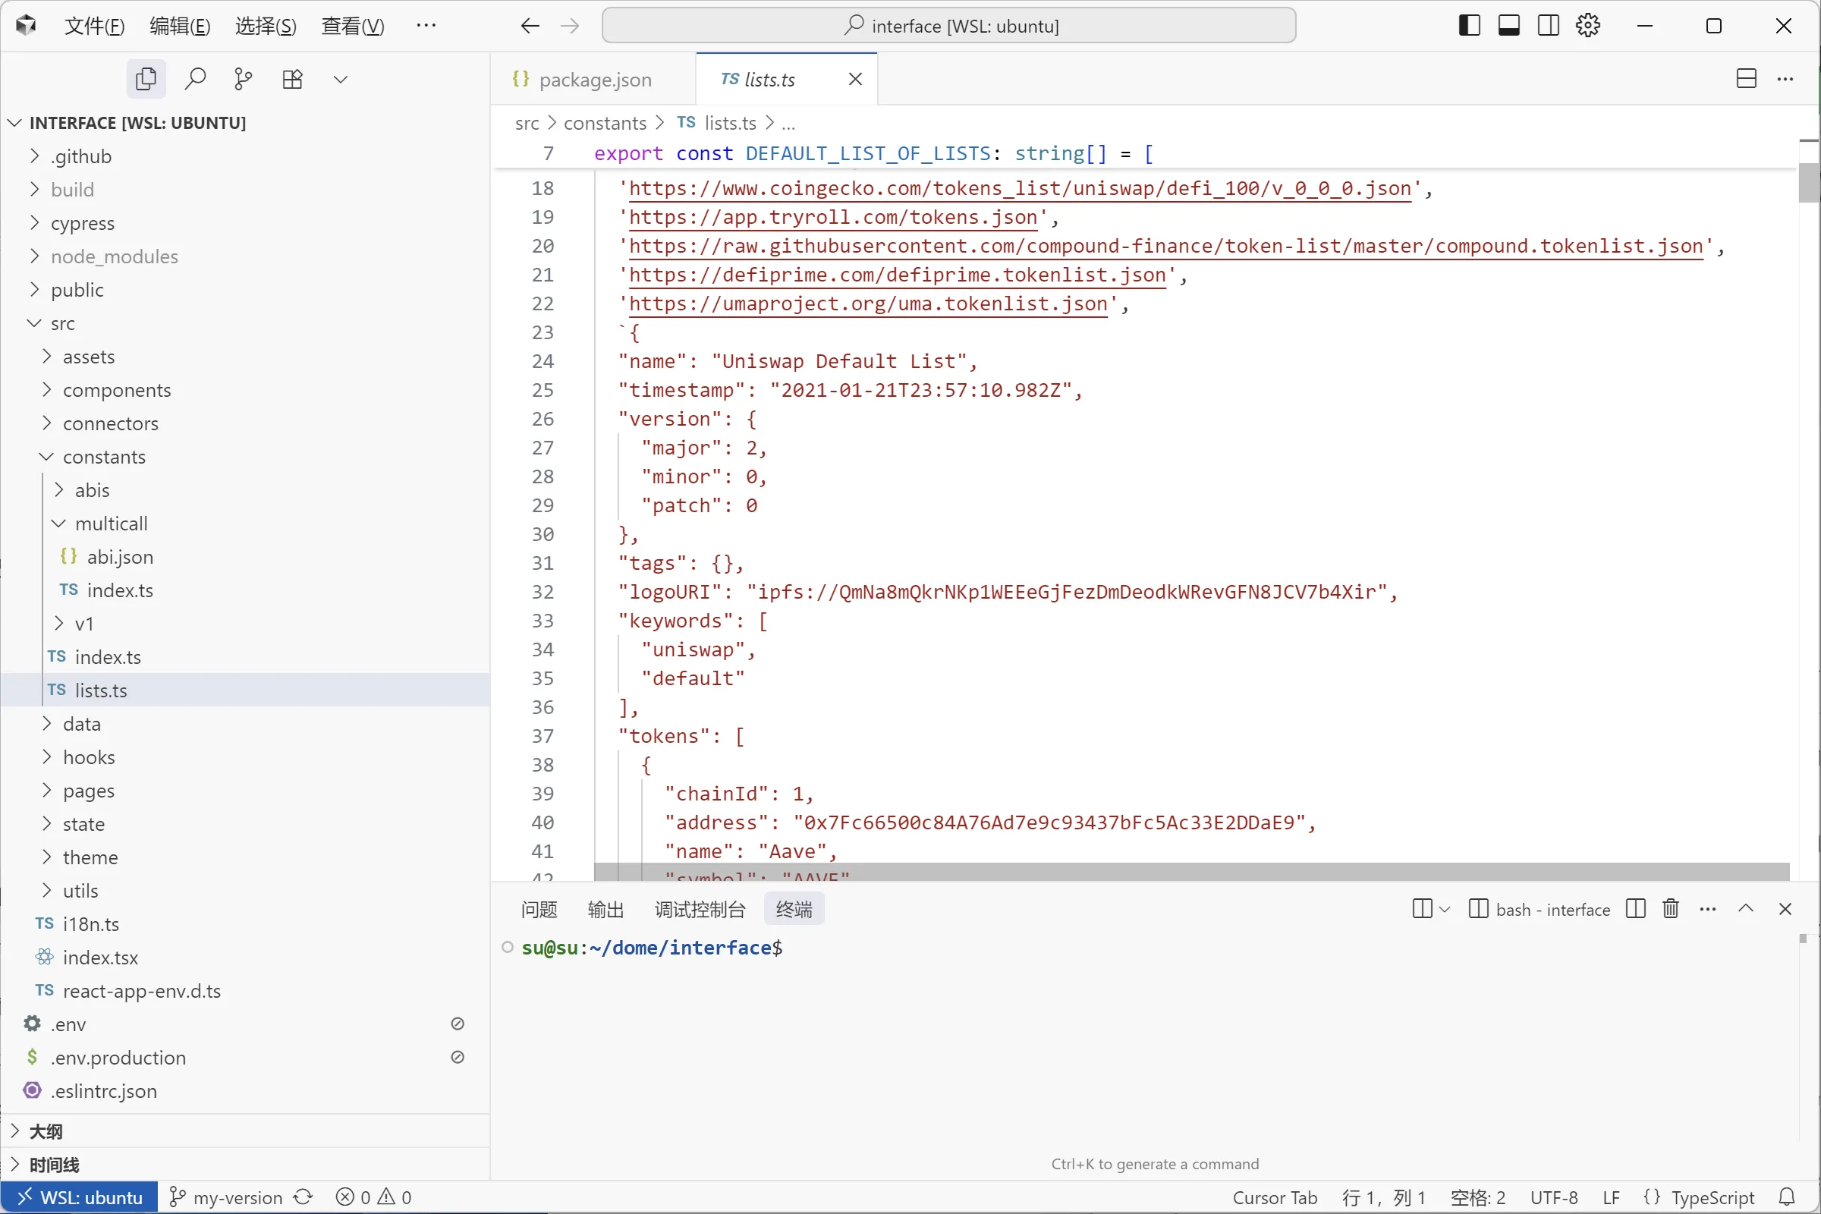The height and width of the screenshot is (1214, 1821).
Task: Open the Extensions view icon
Action: pyautogui.click(x=292, y=79)
